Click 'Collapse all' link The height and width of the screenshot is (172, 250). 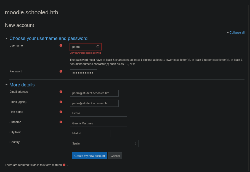(x=237, y=32)
